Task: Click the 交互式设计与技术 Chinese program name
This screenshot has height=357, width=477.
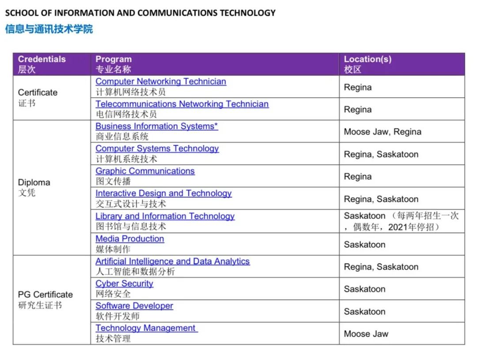Action: 131,203
